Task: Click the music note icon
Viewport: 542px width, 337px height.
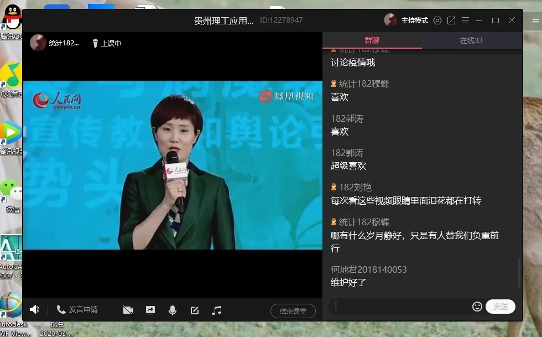Action: click(217, 310)
